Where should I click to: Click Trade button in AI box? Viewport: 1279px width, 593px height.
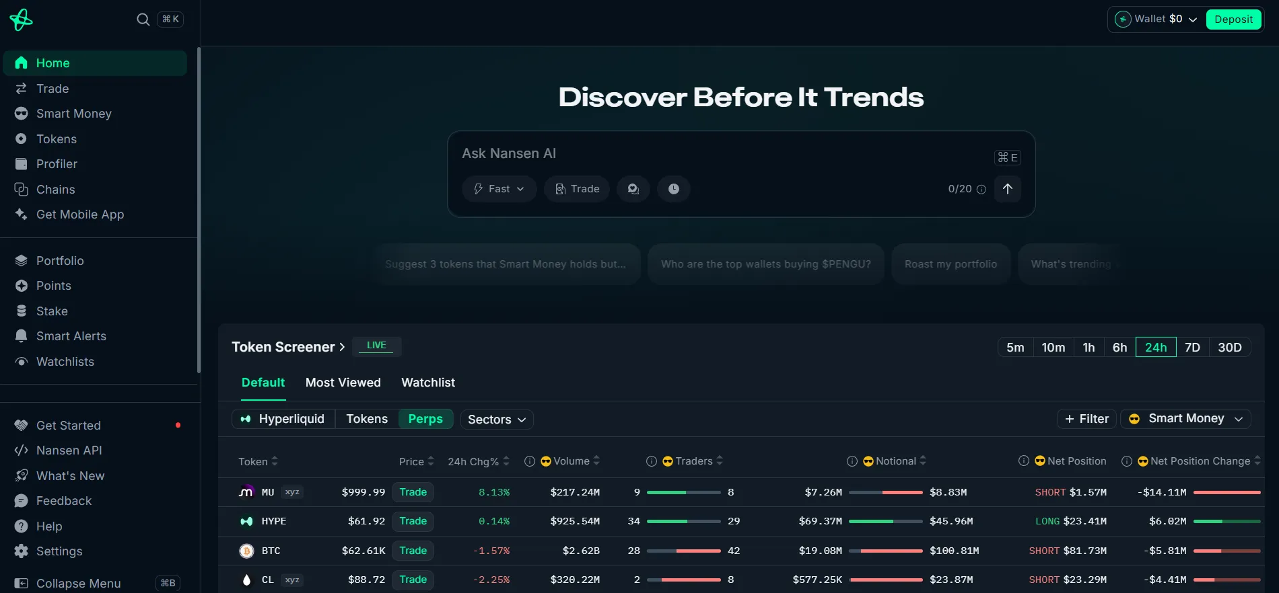pos(577,189)
